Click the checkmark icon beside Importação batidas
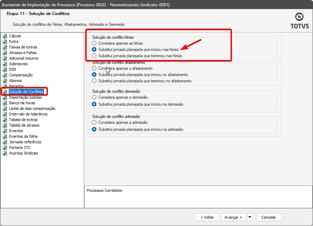Image resolution: width=313 pixels, height=226 pixels. (5, 97)
